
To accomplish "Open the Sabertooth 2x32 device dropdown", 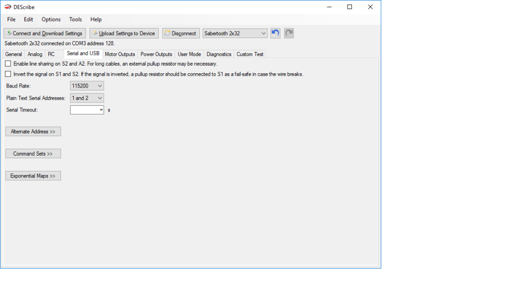I will (x=235, y=33).
